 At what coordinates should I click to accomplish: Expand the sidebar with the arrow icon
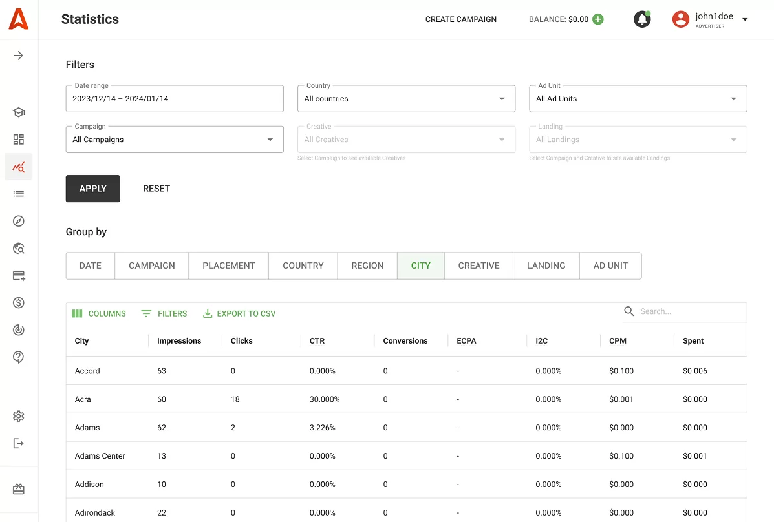click(19, 56)
